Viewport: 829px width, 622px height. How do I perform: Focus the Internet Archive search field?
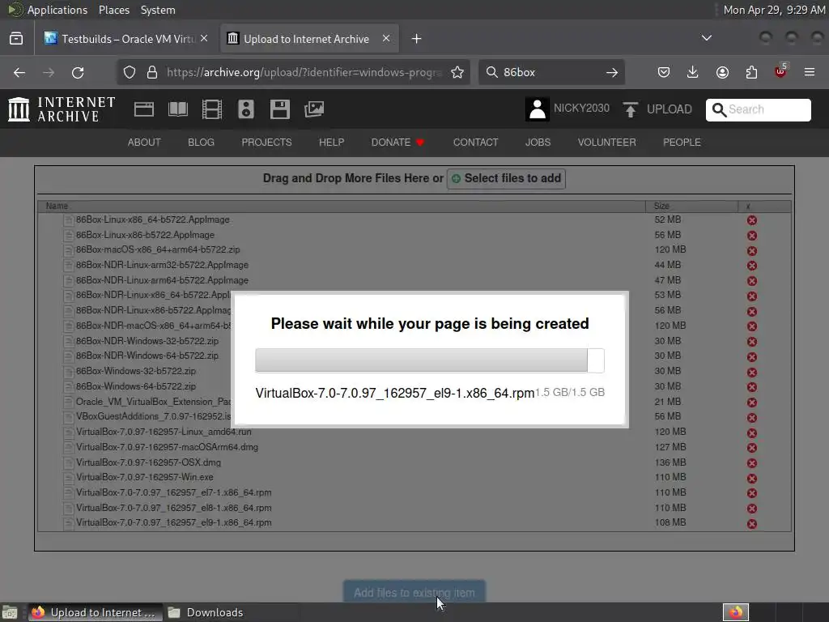click(758, 109)
